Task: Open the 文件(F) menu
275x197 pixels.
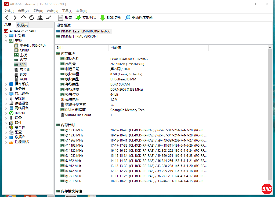Action: point(9,11)
